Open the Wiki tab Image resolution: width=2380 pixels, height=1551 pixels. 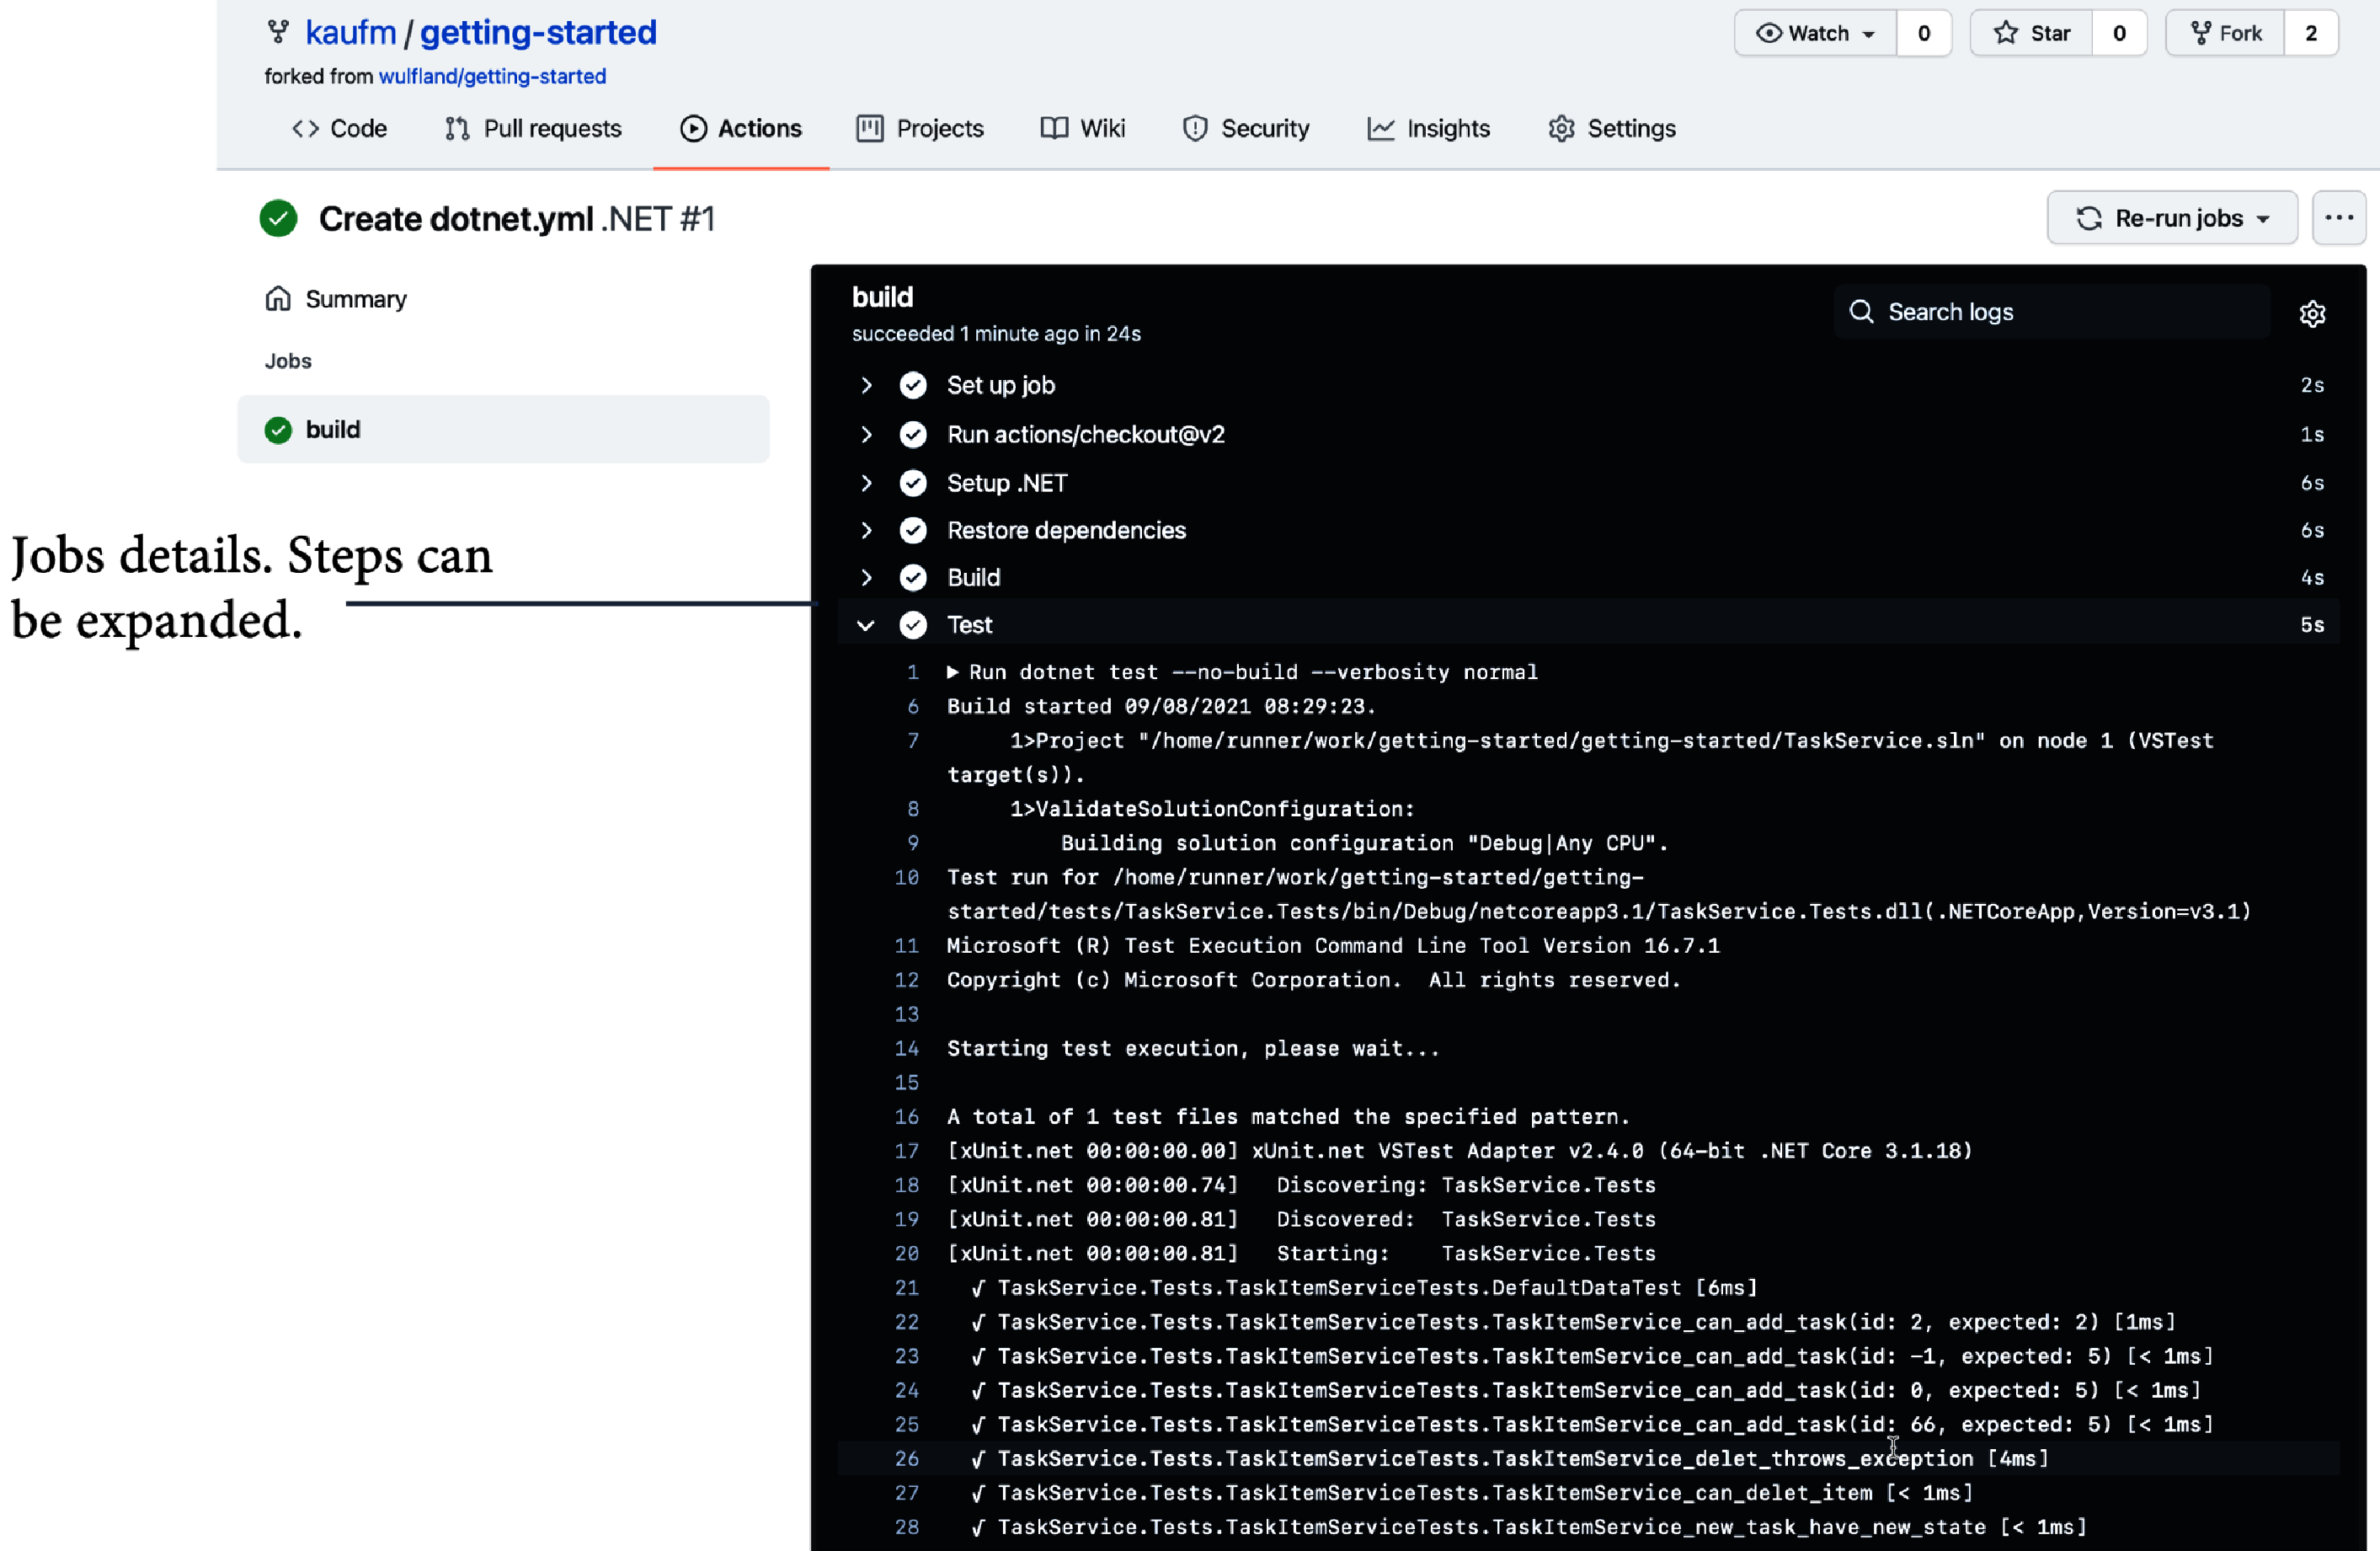pyautogui.click(x=1083, y=128)
